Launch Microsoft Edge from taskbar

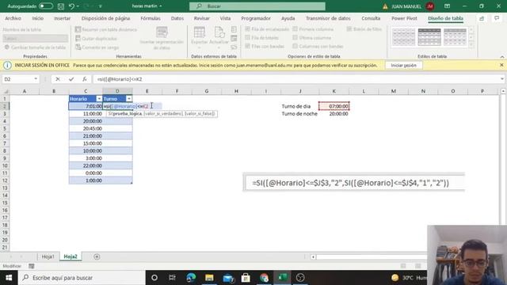click(x=191, y=278)
